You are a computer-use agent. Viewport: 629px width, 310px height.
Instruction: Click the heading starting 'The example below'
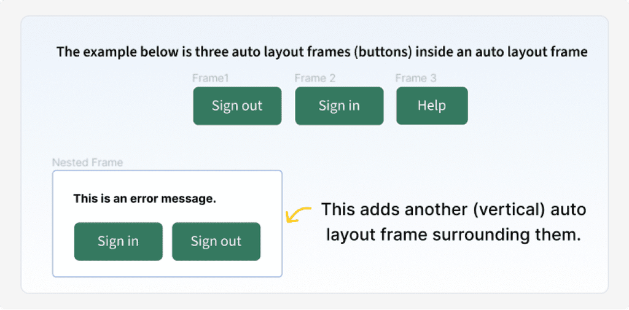(x=322, y=52)
